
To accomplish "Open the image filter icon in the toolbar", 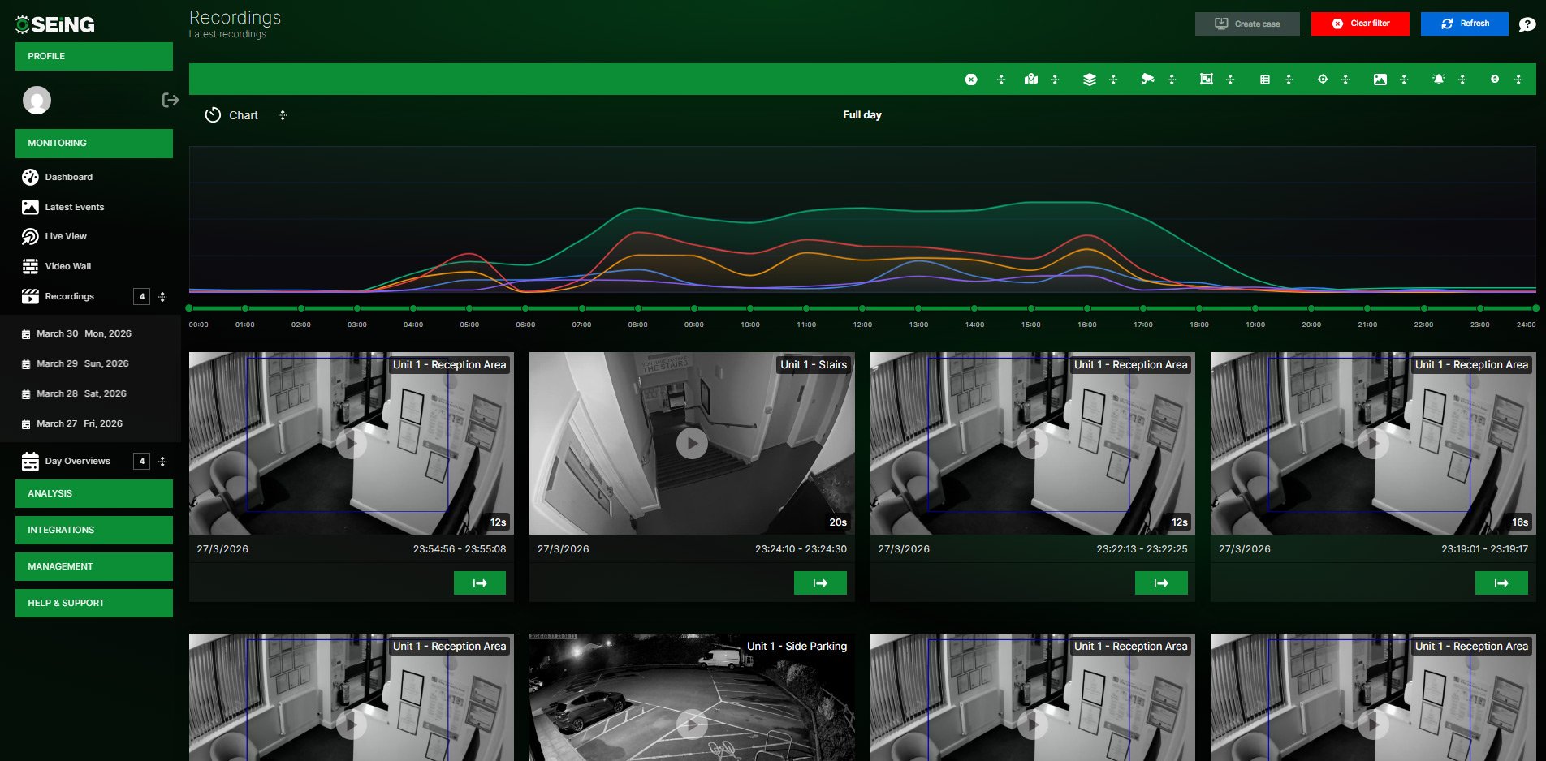I will (x=1380, y=79).
